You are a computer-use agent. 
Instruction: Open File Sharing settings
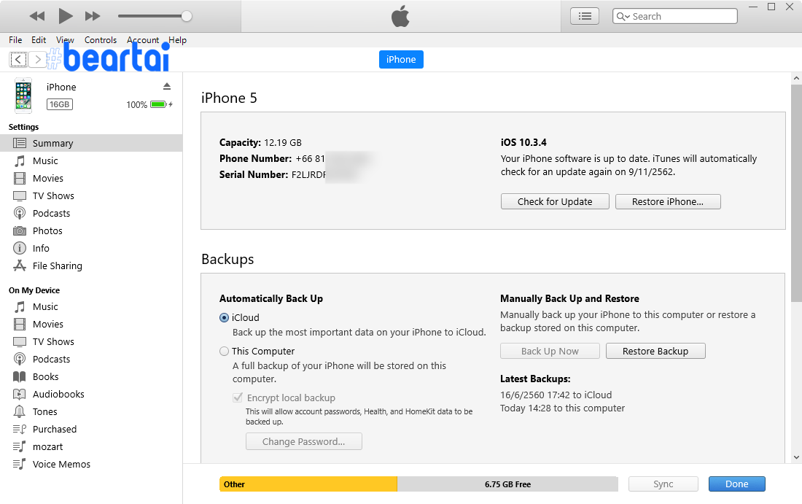[91, 265]
